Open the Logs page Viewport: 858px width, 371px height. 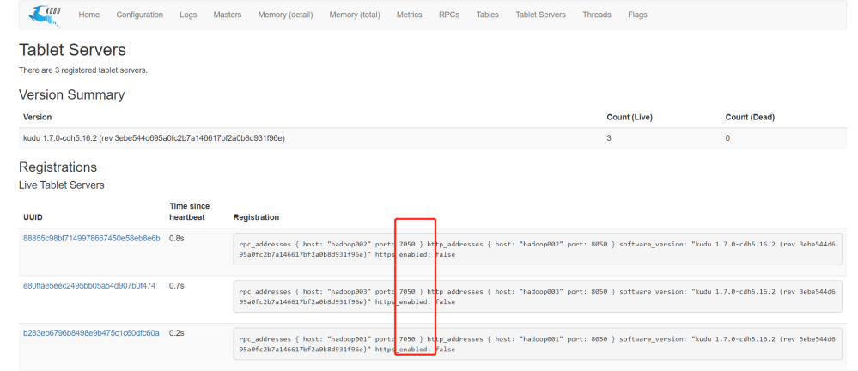tap(188, 15)
